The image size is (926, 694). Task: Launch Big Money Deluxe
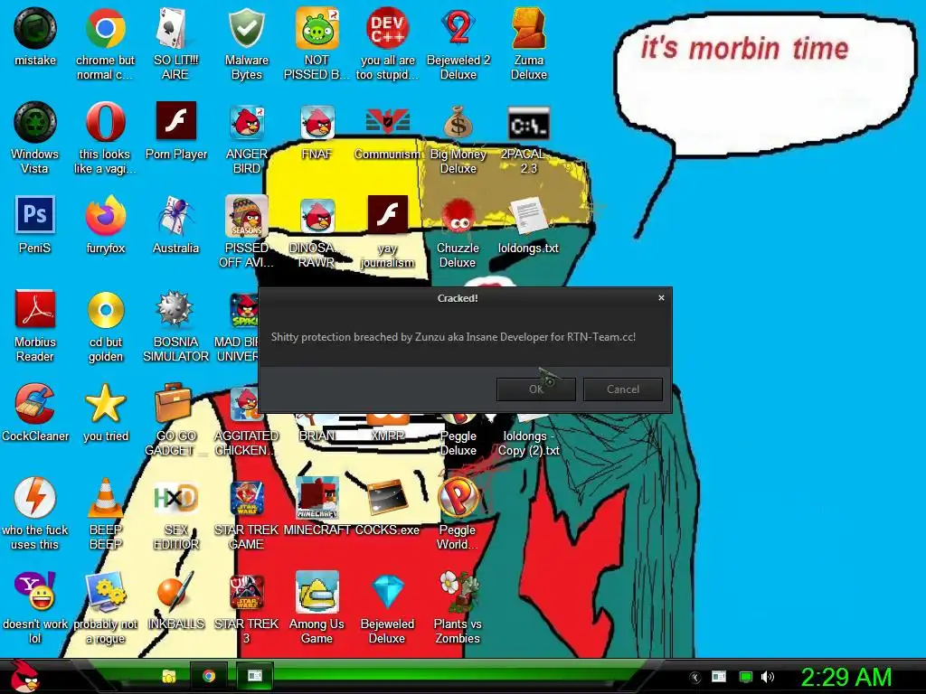(458, 122)
